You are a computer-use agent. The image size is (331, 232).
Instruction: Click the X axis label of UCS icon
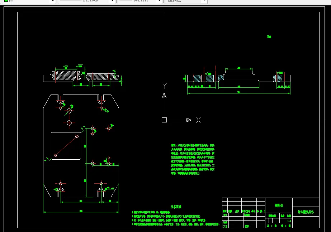click(x=198, y=120)
